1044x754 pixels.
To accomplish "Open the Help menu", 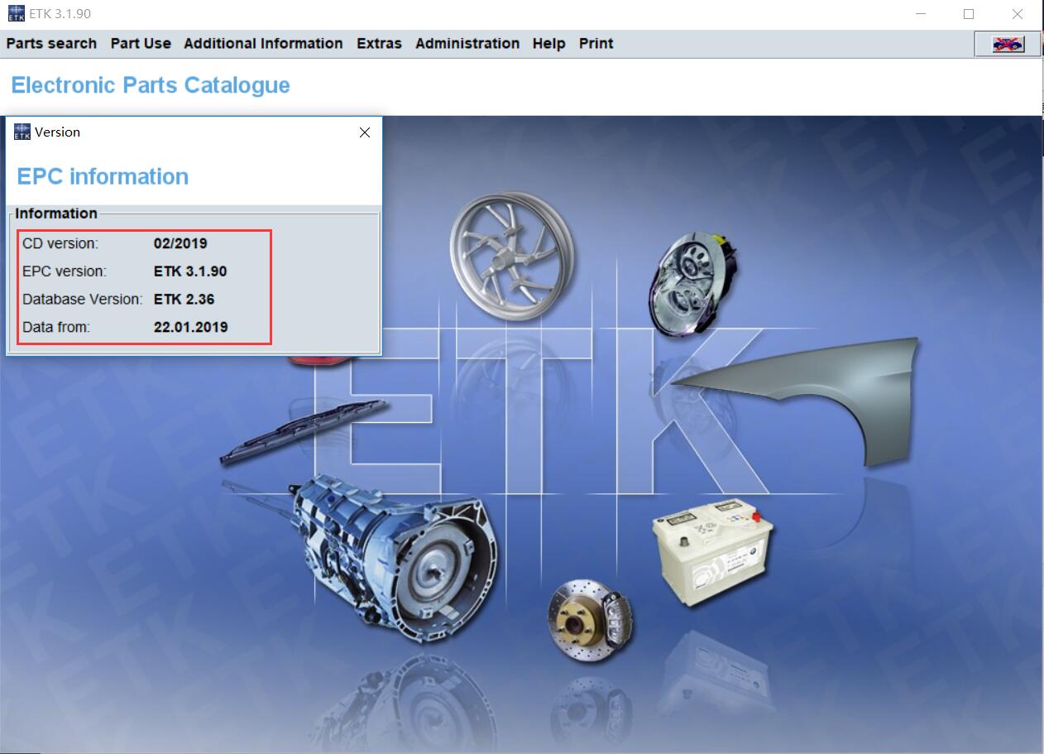I will coord(548,43).
